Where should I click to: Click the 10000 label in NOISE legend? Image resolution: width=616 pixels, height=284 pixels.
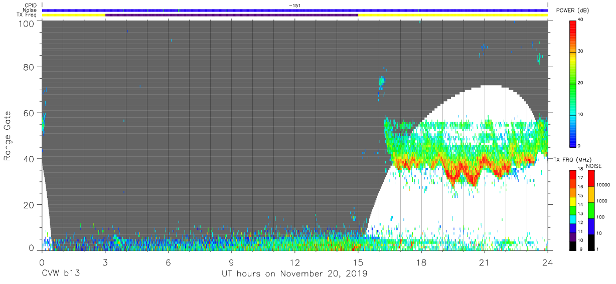[603, 185]
